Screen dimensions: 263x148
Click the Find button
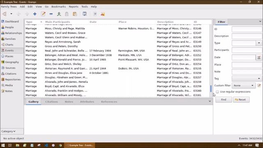pos(224,99)
